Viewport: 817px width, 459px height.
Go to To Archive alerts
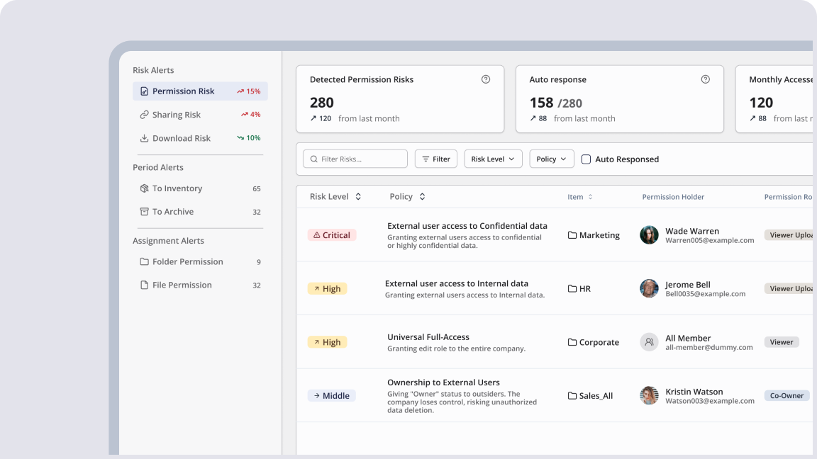click(200, 212)
